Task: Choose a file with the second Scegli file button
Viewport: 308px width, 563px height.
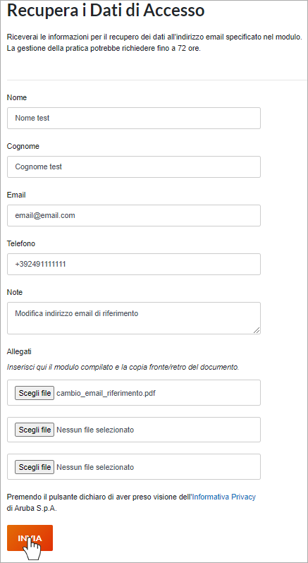Action: coord(35,430)
